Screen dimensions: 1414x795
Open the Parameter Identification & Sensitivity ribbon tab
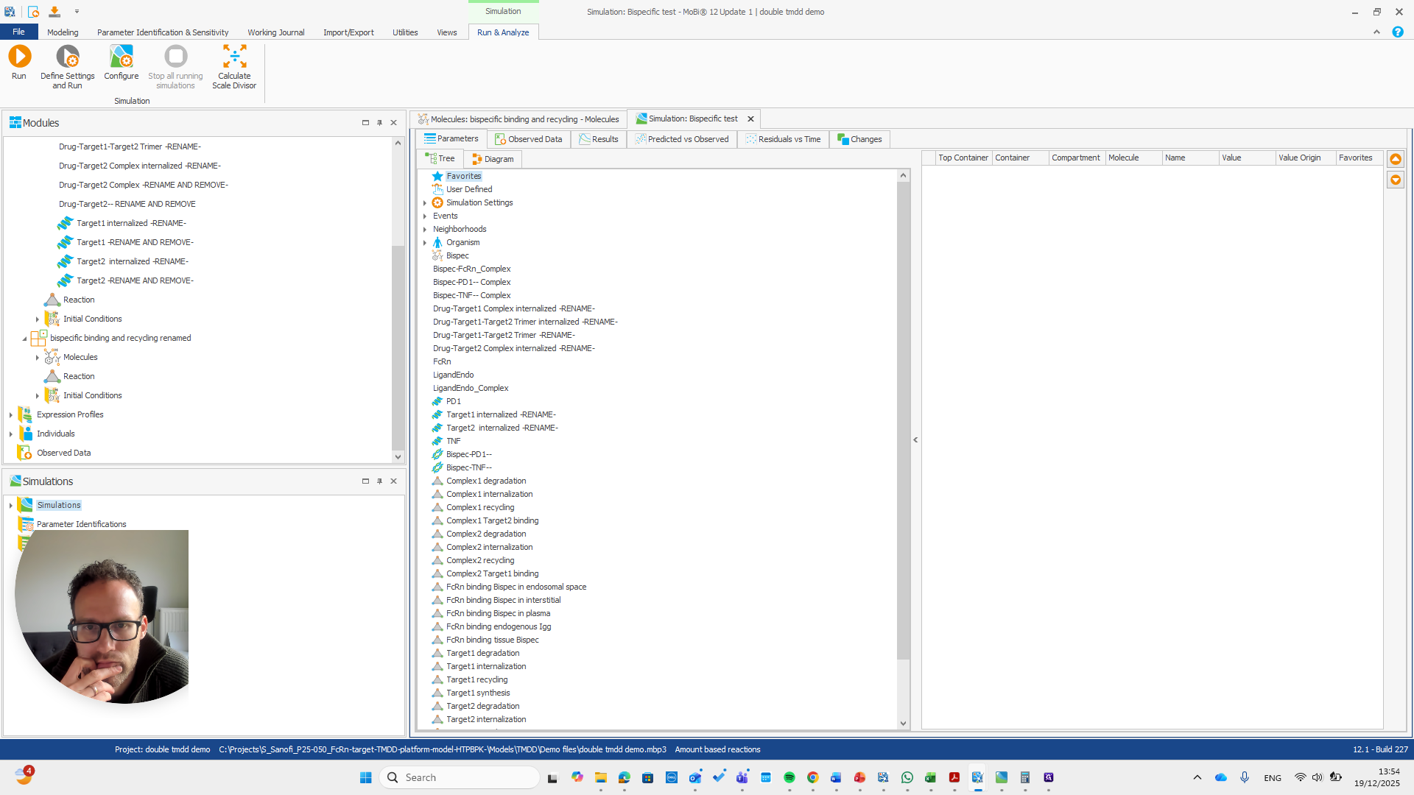[162, 32]
